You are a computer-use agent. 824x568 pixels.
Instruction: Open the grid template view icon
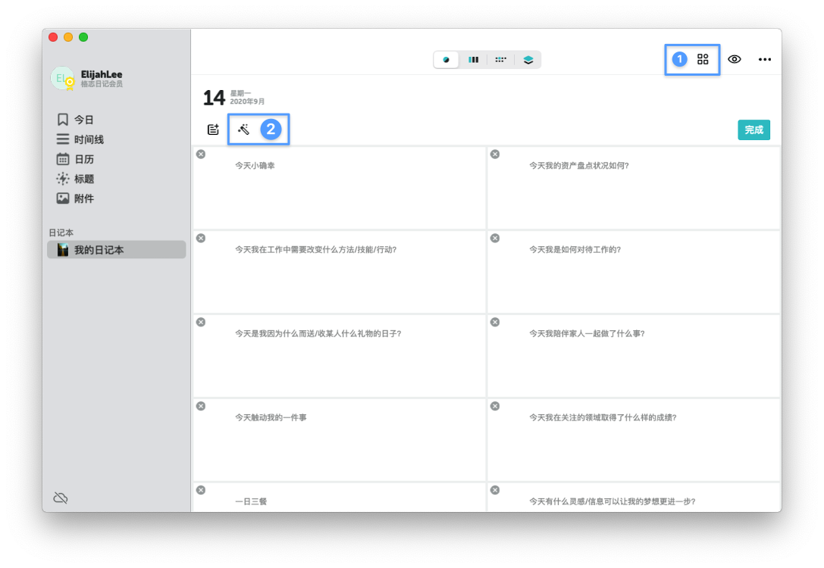pos(703,59)
